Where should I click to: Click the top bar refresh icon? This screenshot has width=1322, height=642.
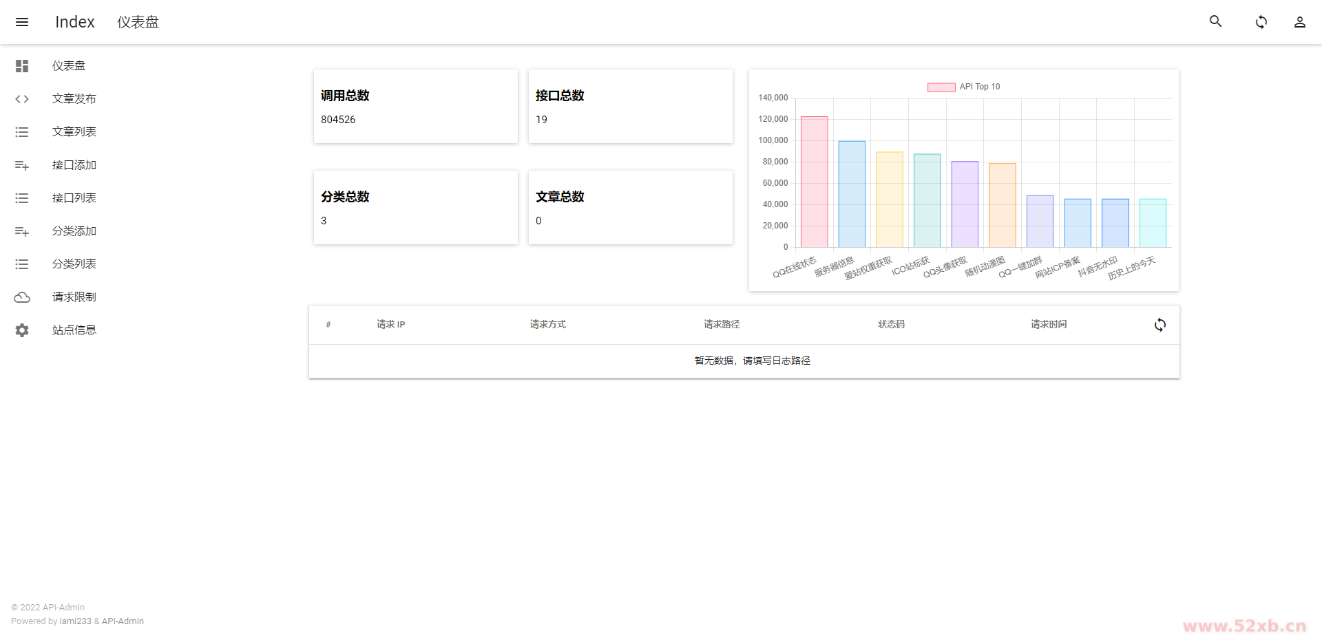pos(1261,22)
